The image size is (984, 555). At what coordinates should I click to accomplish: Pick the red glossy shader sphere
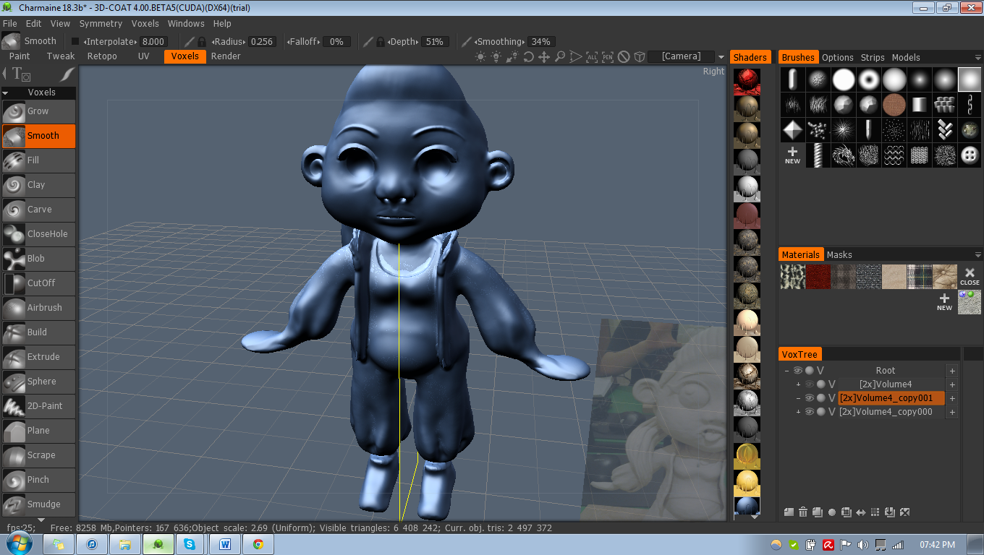747,81
